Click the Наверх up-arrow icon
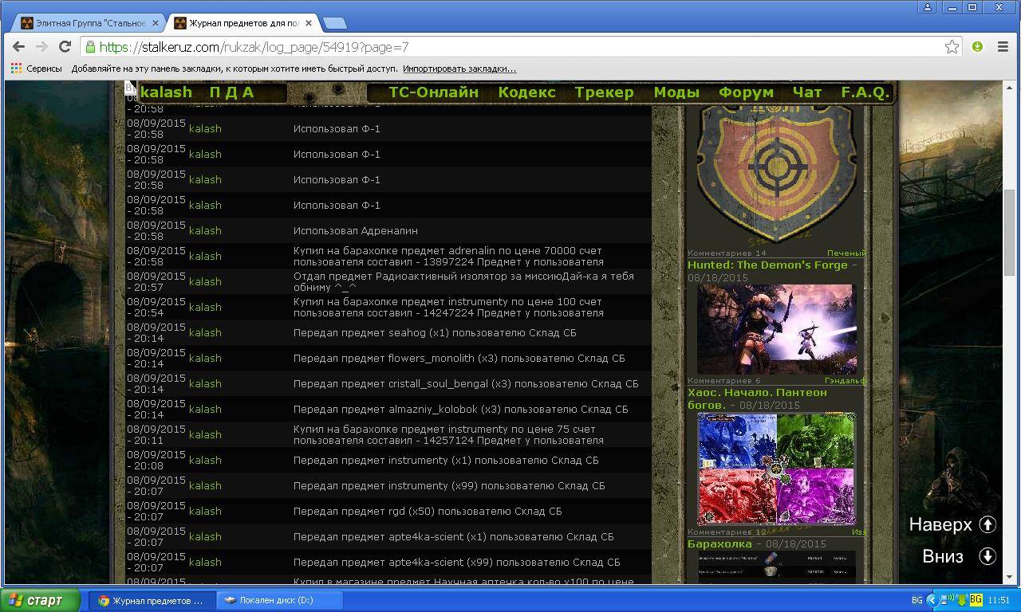Viewport: 1021px width, 612px height. click(987, 524)
